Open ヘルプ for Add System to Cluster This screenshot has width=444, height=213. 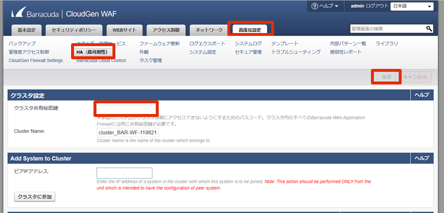[422, 158]
